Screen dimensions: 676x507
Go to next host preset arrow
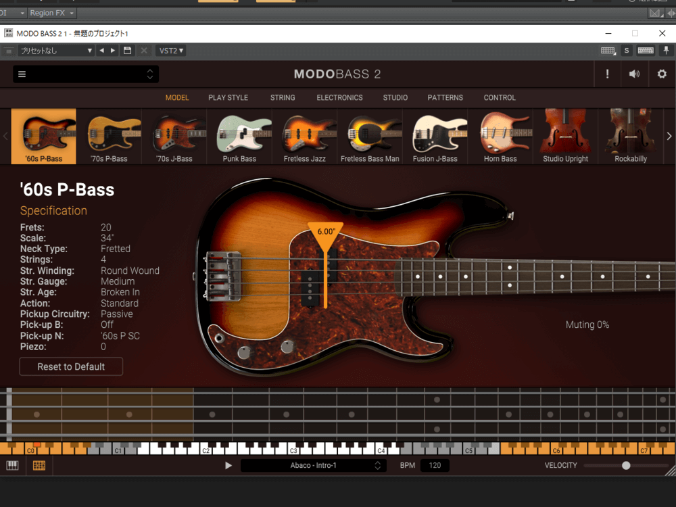[x=113, y=51]
